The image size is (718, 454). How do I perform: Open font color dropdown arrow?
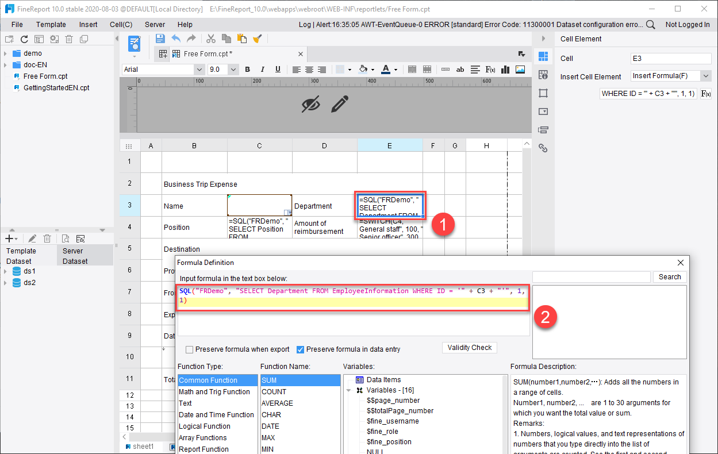tap(396, 70)
